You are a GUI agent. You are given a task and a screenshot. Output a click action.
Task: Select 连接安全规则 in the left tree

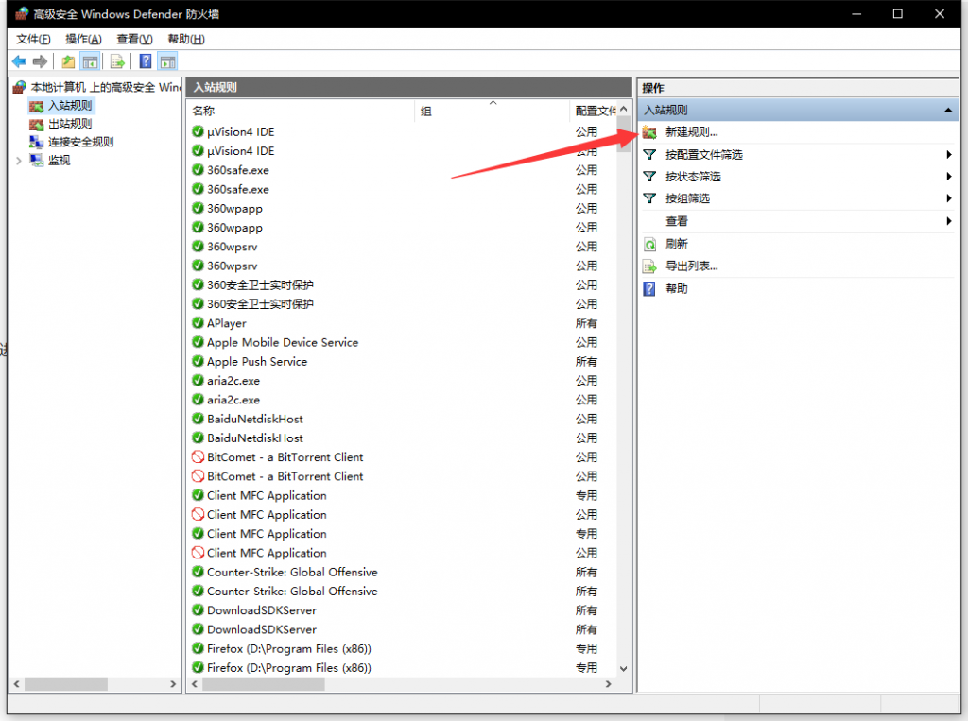pyautogui.click(x=80, y=142)
